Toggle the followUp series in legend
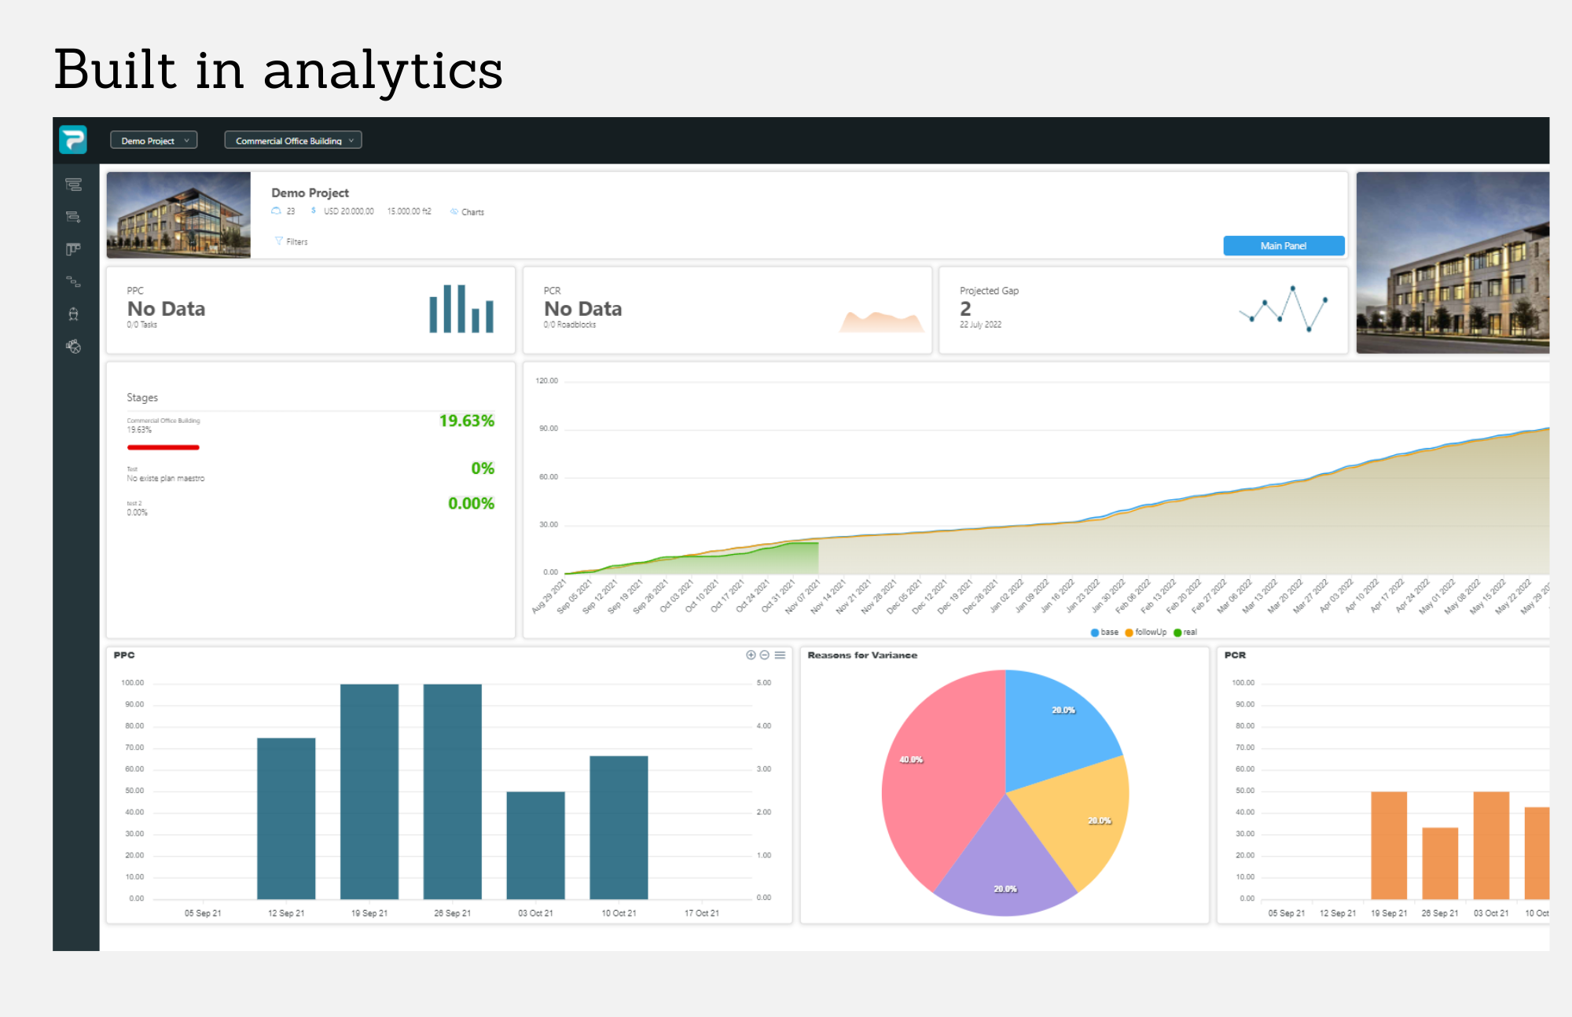The width and height of the screenshot is (1572, 1017). [1146, 632]
